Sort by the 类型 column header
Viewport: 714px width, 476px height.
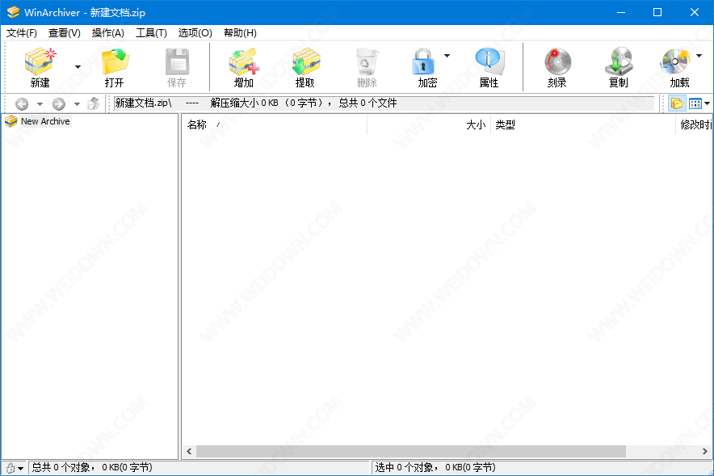(x=583, y=124)
